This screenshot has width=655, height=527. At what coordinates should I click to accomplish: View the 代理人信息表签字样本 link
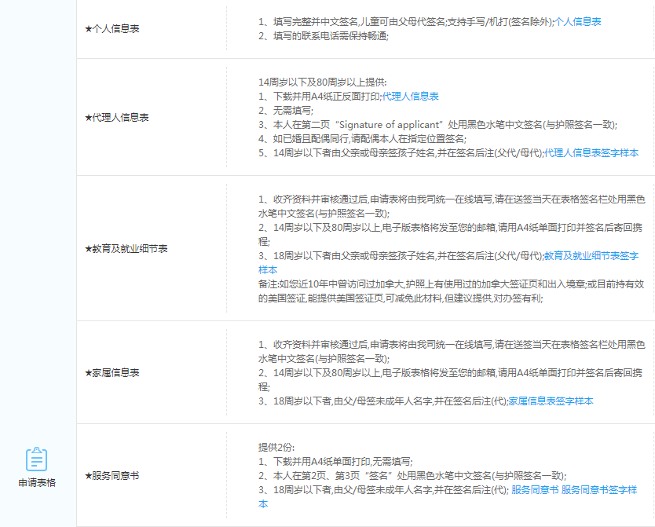coord(591,152)
